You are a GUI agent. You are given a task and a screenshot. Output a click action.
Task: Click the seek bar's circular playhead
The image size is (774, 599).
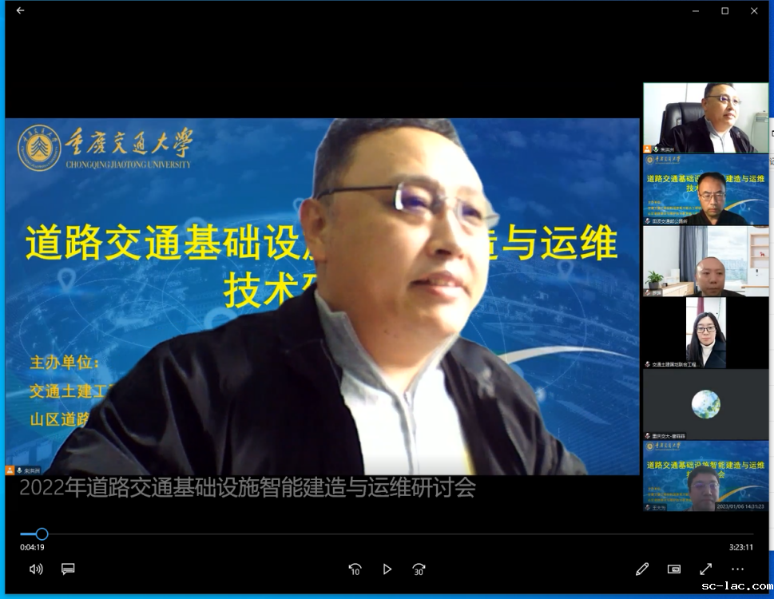[x=42, y=534]
